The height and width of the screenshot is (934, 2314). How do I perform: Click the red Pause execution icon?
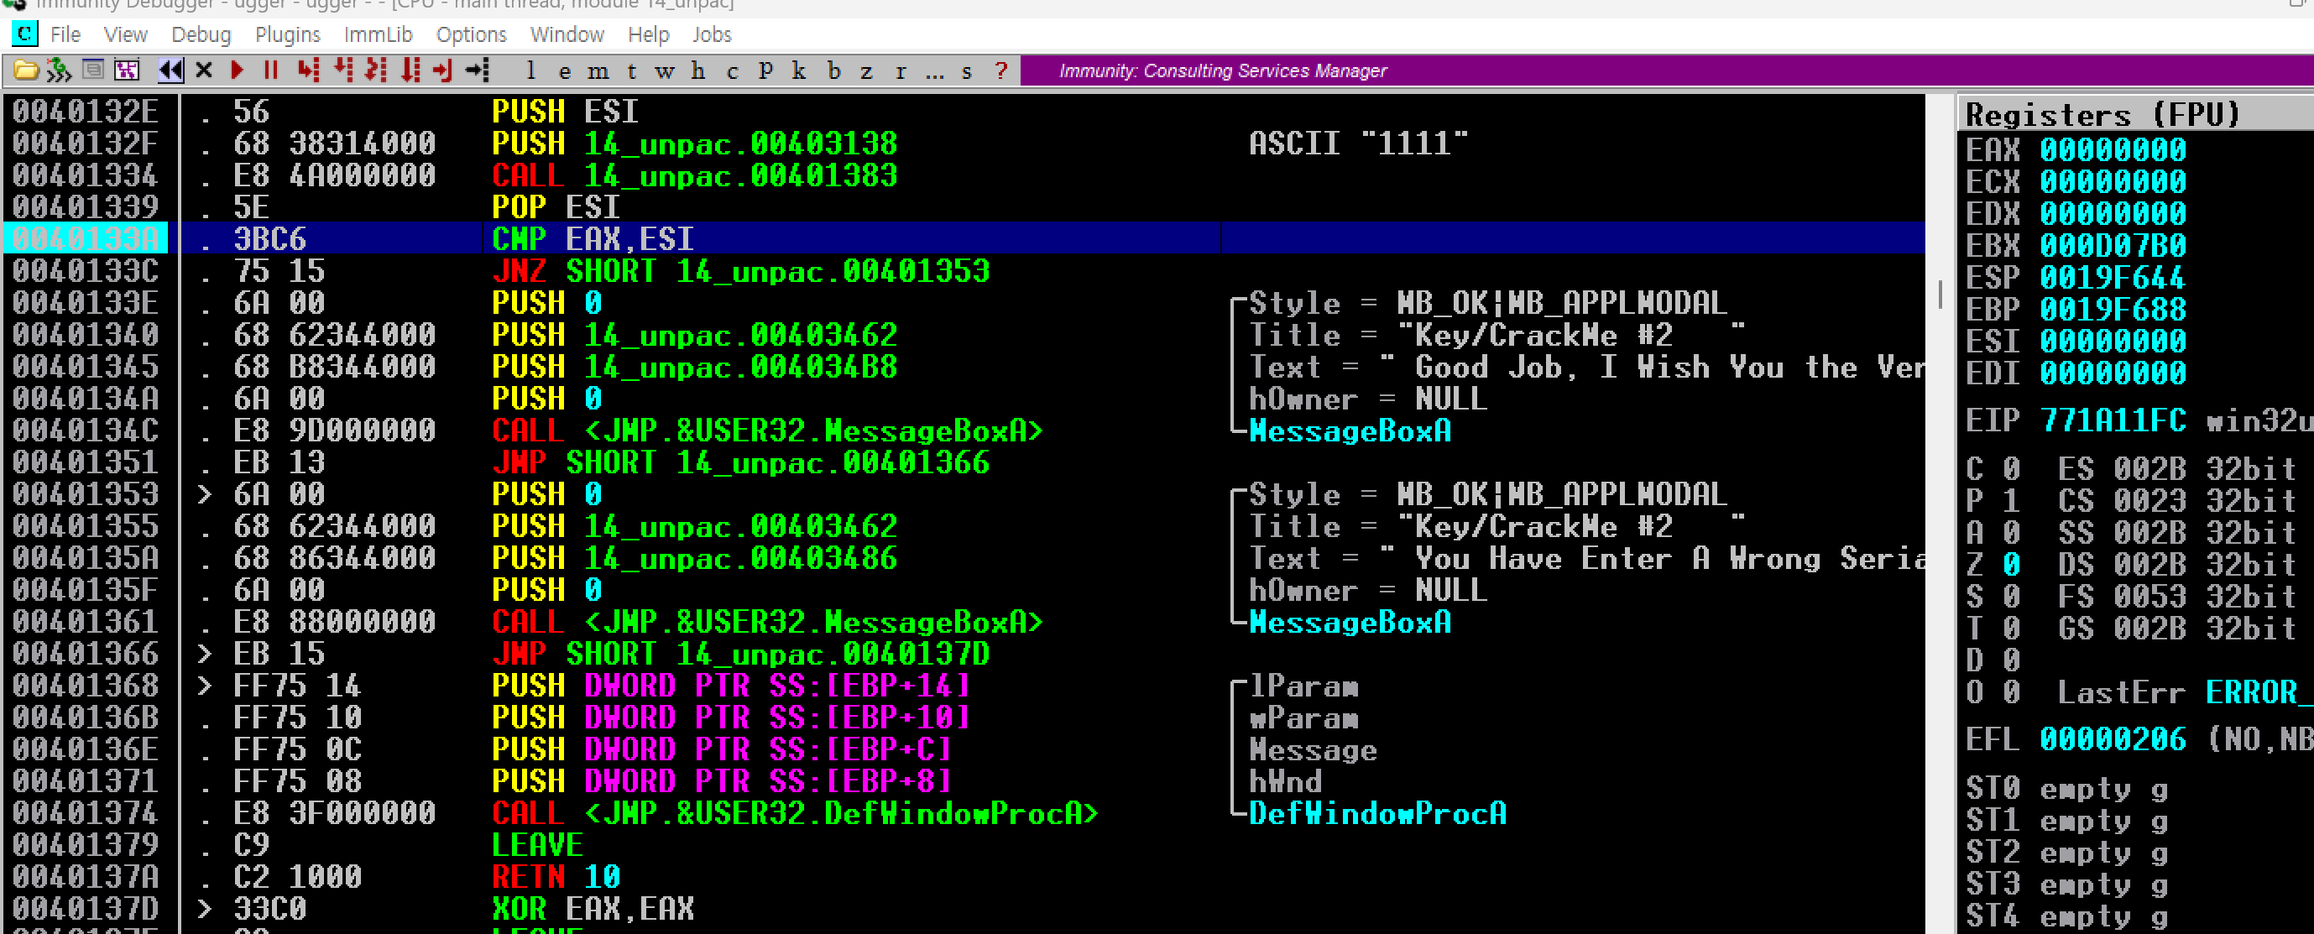(x=271, y=70)
